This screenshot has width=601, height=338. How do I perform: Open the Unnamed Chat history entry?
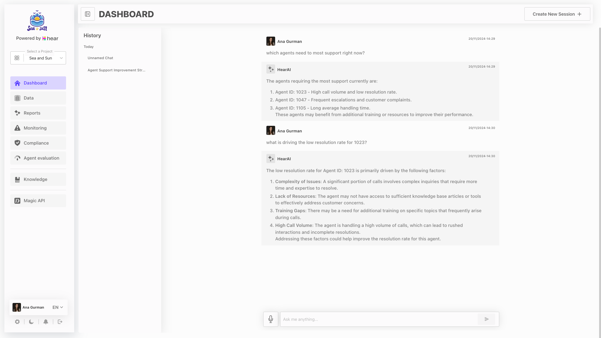tap(100, 58)
